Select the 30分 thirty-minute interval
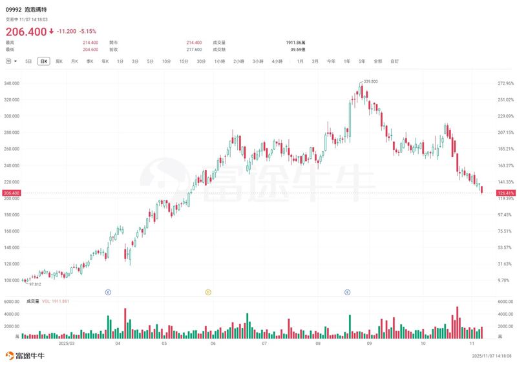This screenshot has width=517, height=365. (201, 61)
